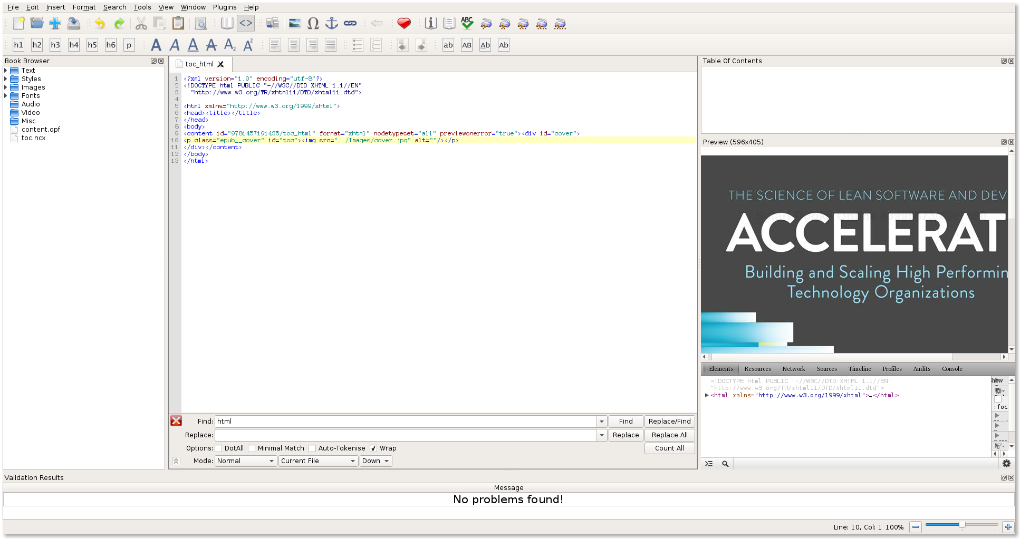The height and width of the screenshot is (539, 1020).
Task: Insert a bulleted list icon
Action: pos(358,45)
